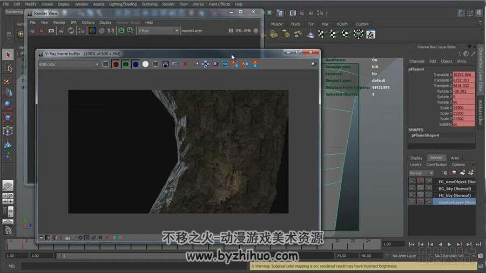Click the Translate X value field

(464, 74)
